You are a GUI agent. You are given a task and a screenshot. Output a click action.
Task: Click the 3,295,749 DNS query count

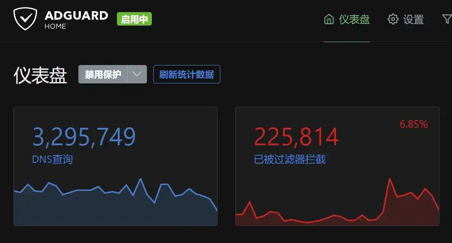(84, 137)
